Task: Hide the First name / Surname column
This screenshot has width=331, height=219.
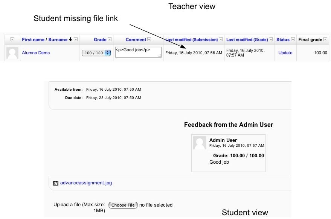Action: pos(76,39)
